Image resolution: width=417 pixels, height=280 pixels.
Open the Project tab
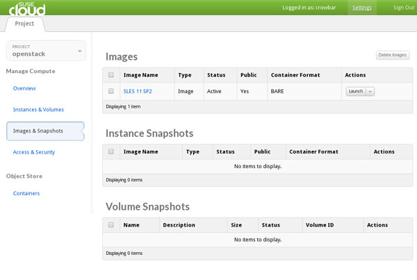24,24
